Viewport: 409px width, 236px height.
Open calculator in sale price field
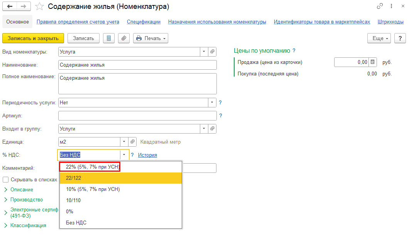point(372,62)
